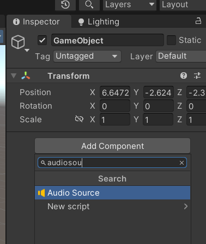Image resolution: width=206 pixels, height=244 pixels.
Task: Open Transform presets sliders icon
Action: (197, 76)
